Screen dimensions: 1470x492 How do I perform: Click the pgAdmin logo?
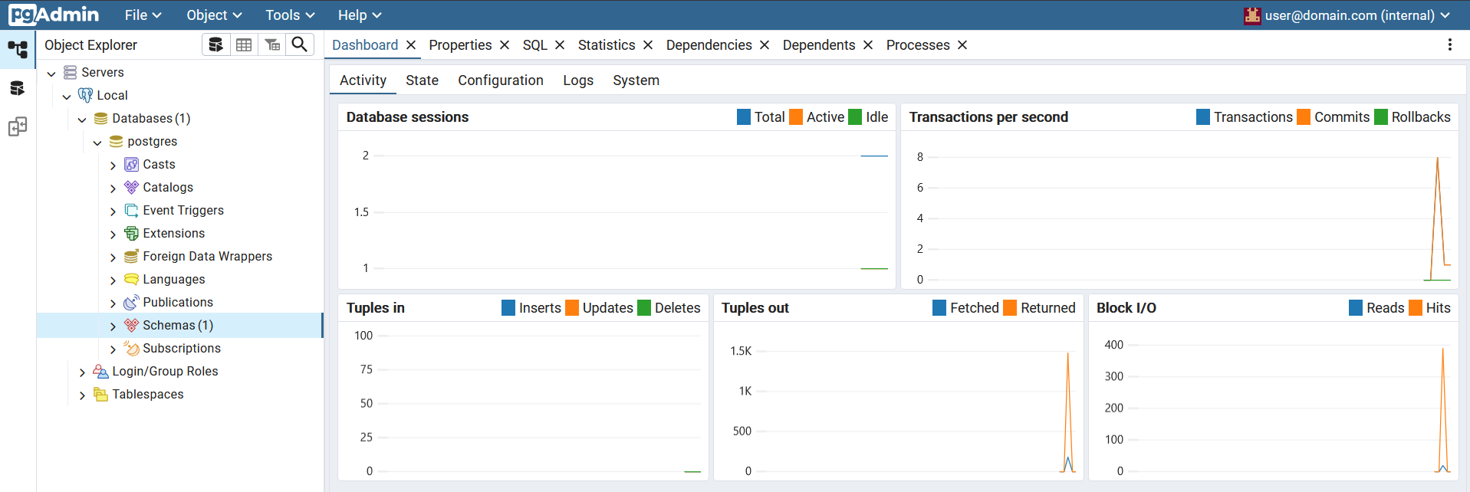(x=54, y=15)
